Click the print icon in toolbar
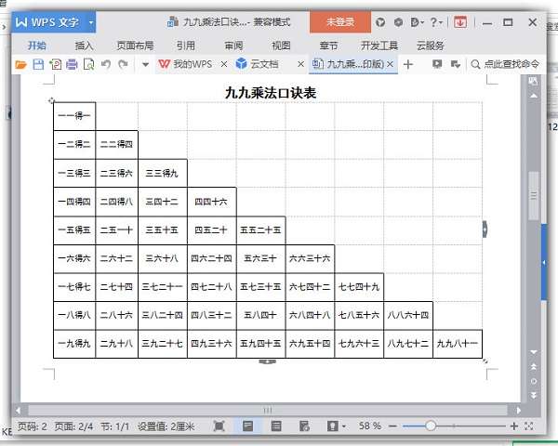 [72, 64]
